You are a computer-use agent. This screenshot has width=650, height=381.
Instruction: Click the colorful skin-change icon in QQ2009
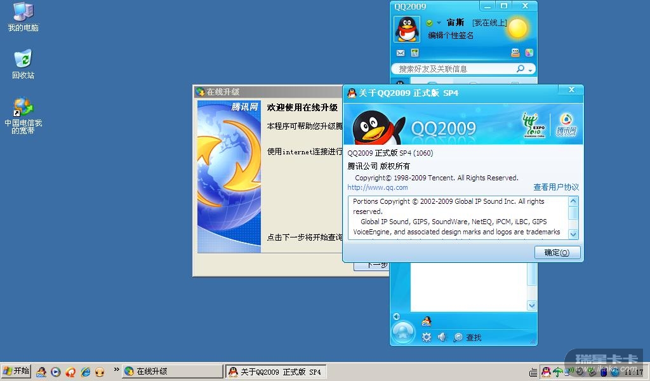(529, 53)
